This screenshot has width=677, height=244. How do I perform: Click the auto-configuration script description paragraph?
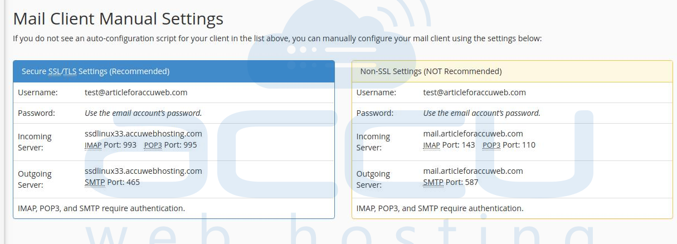[x=277, y=38]
